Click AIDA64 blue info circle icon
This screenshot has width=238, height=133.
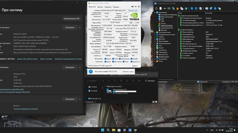[215, 9]
